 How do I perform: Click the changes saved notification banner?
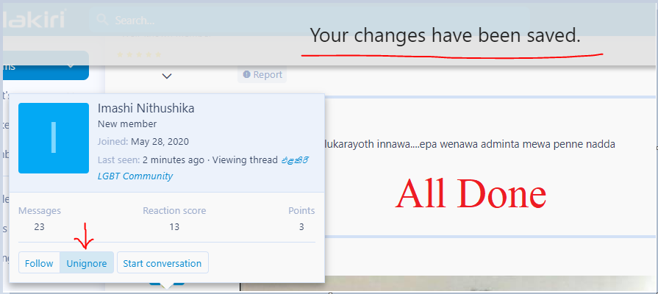coord(446,36)
